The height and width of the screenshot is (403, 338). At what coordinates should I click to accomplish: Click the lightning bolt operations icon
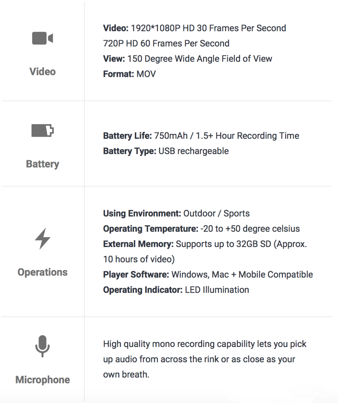43,239
